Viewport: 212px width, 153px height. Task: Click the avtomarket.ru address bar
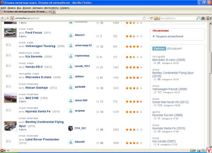78,18
